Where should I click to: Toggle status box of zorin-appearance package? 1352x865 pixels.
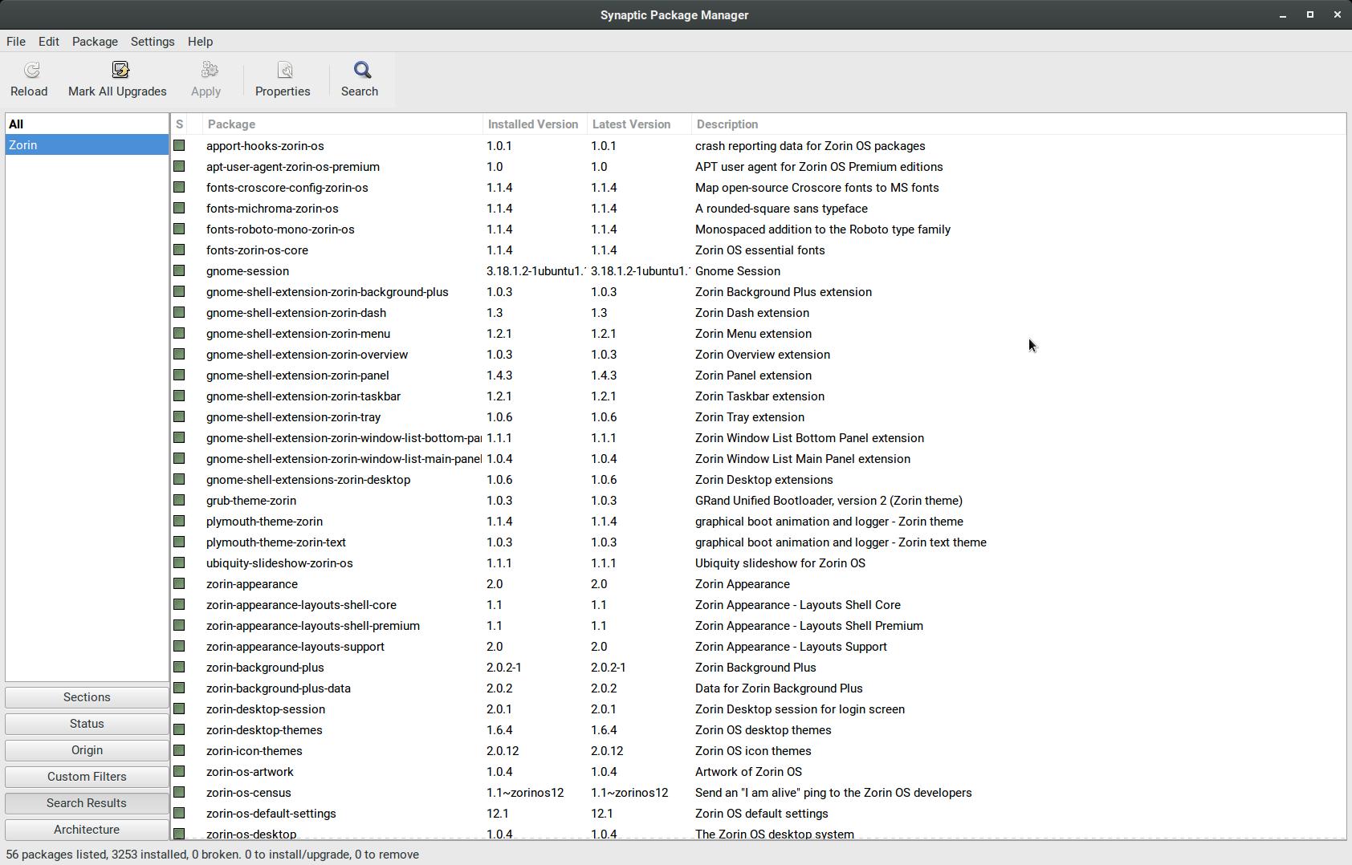[180, 584]
